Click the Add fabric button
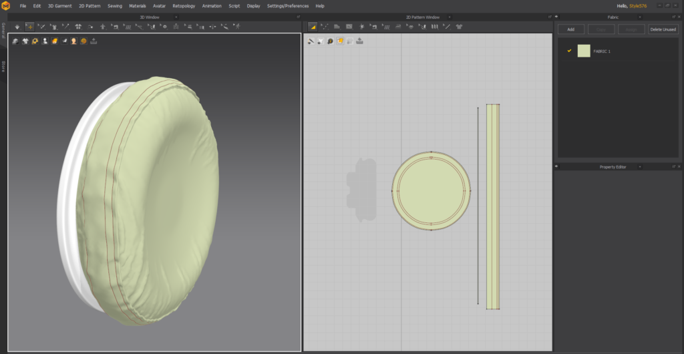This screenshot has height=354, width=684. pyautogui.click(x=570, y=29)
